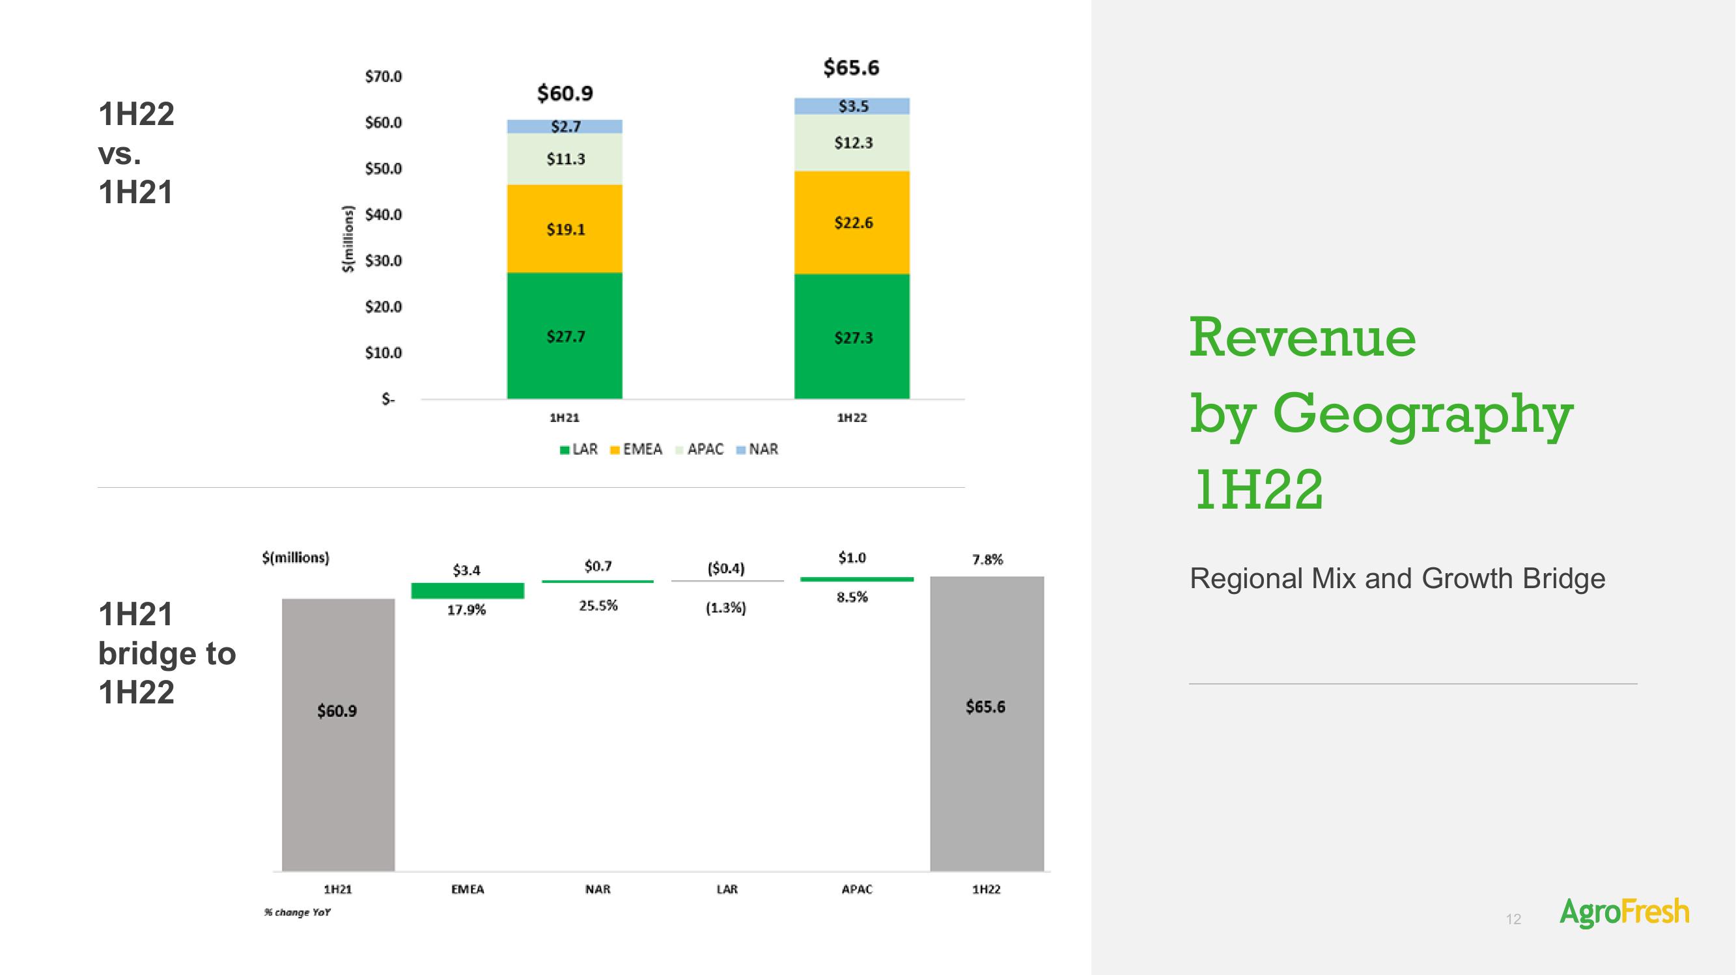Image resolution: width=1736 pixels, height=975 pixels.
Task: Click the "1H21 bridge to 1H22" section heading
Action: pyautogui.click(x=167, y=653)
